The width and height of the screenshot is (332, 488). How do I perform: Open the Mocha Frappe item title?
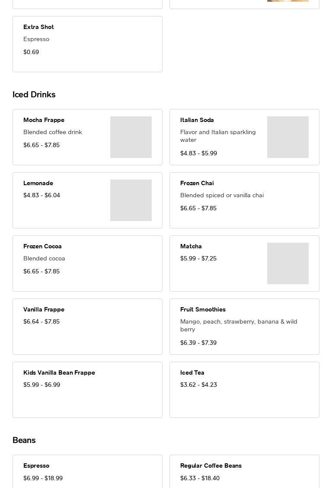pyautogui.click(x=44, y=120)
